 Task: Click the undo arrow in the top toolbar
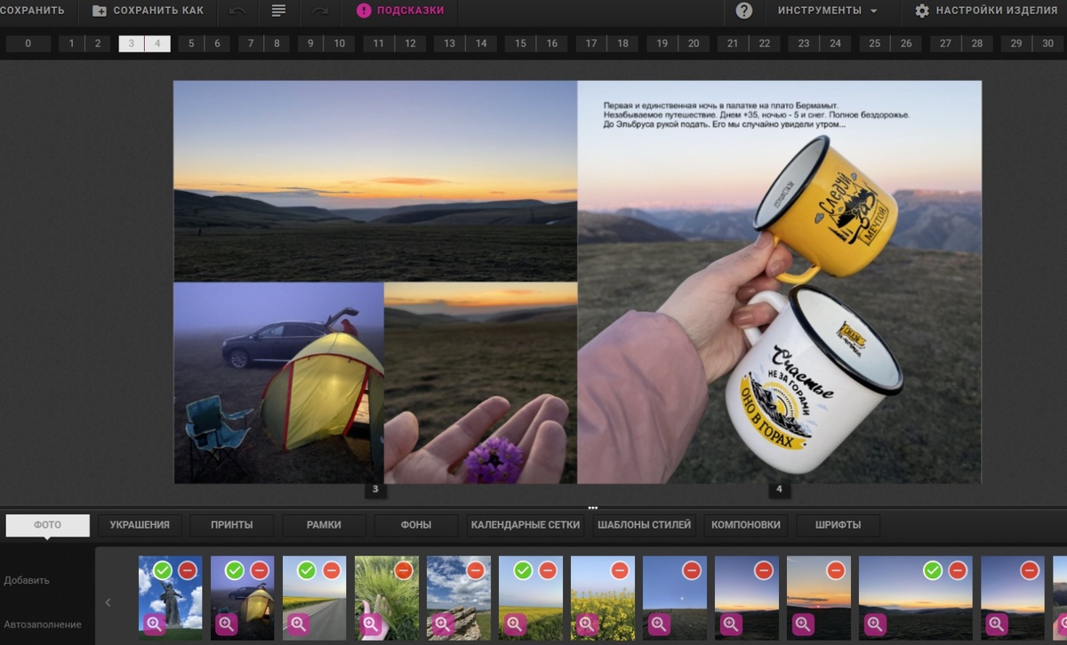coord(237,11)
